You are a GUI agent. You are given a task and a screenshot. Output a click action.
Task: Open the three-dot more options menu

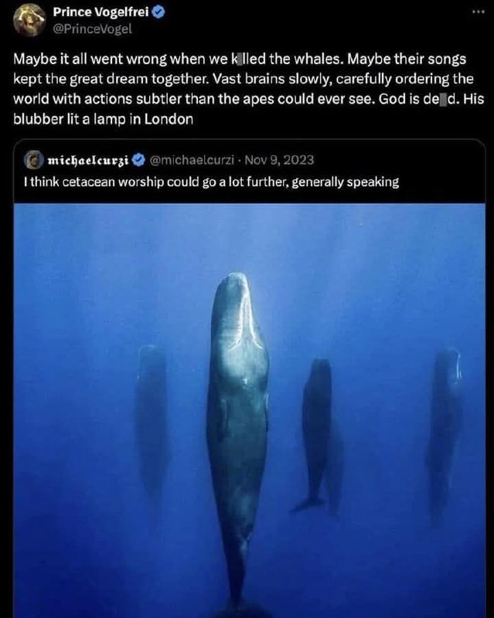click(x=479, y=12)
